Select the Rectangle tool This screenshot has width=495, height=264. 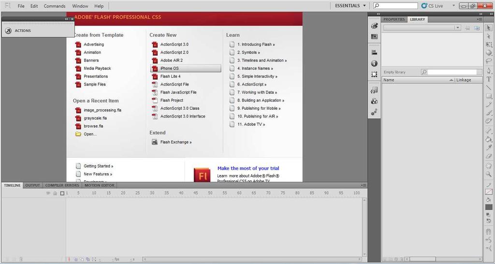tap(489, 96)
